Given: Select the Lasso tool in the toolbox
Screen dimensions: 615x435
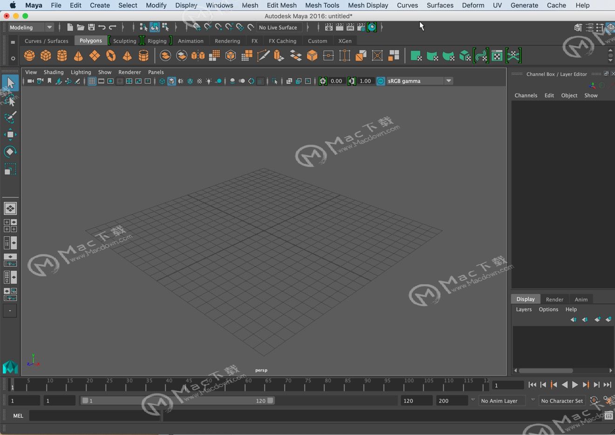Looking at the screenshot, I should 10,100.
